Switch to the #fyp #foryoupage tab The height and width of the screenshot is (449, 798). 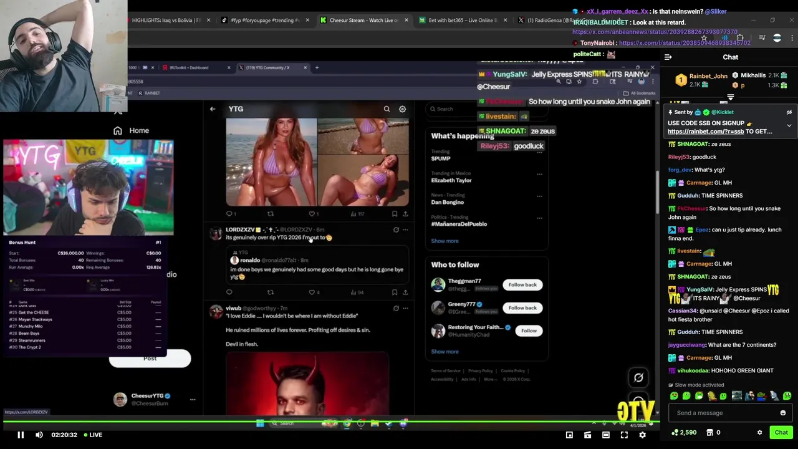(x=264, y=20)
